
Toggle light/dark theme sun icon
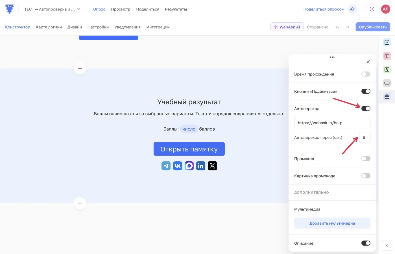pyautogui.click(x=372, y=9)
